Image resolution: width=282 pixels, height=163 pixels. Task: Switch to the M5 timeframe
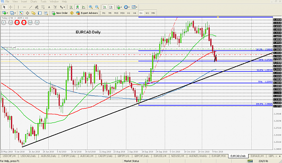[x=110, y=13]
